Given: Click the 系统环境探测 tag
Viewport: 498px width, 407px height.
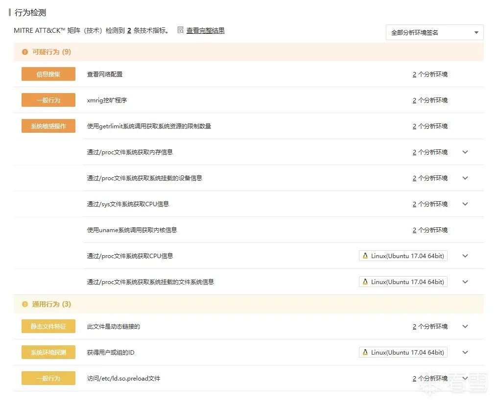Looking at the screenshot, I should click(48, 352).
